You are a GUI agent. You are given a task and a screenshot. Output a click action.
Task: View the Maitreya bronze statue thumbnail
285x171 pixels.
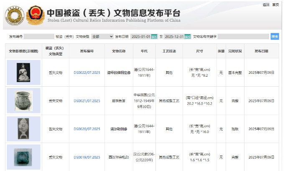(x=23, y=129)
